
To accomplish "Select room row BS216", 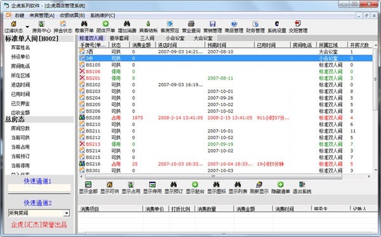I will (225, 164).
